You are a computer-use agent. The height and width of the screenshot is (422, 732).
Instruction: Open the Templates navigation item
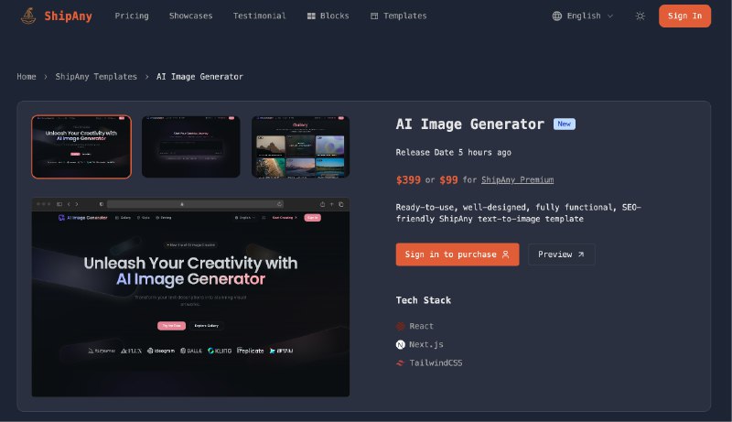pos(399,16)
